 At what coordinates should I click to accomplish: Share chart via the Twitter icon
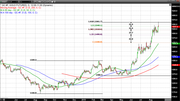[52, 2]
